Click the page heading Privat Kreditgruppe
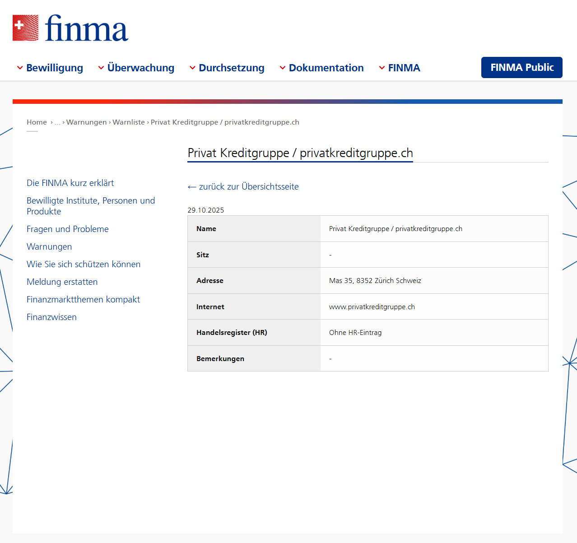The image size is (577, 543). [x=300, y=153]
